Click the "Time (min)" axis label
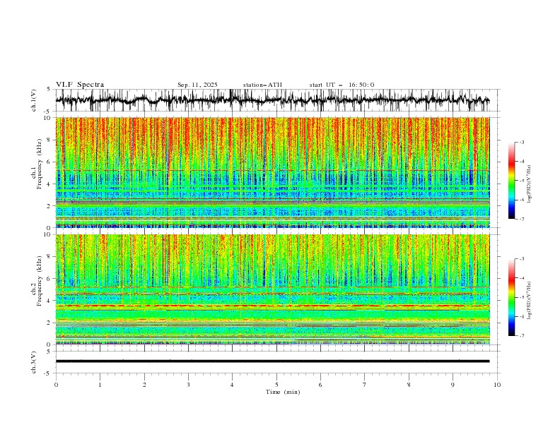 (x=283, y=392)
